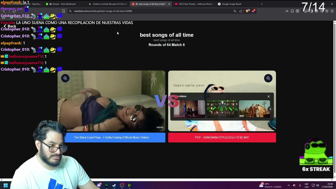Vote for PSY - GANGNAM STYLE
336x189 pixels.
(x=222, y=138)
